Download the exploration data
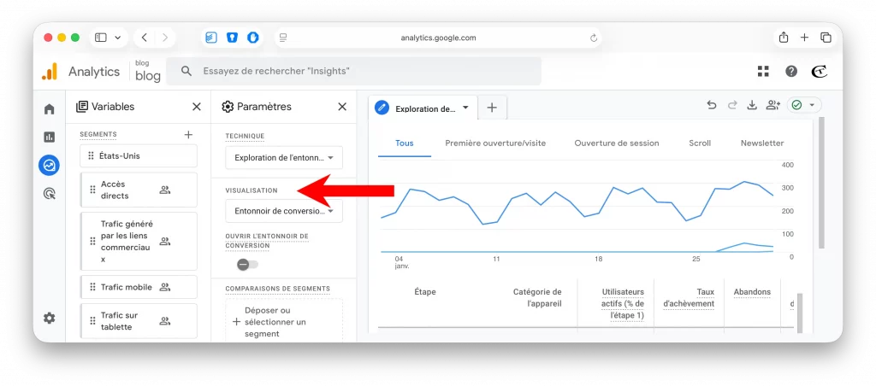876x386 pixels. coord(752,105)
